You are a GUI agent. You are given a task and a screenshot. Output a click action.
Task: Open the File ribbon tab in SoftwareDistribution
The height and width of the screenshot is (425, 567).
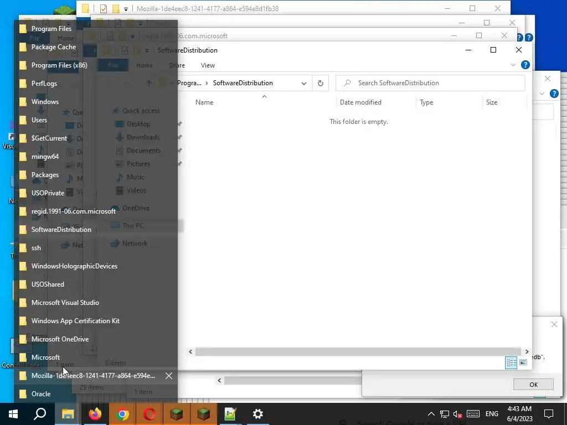(x=113, y=65)
